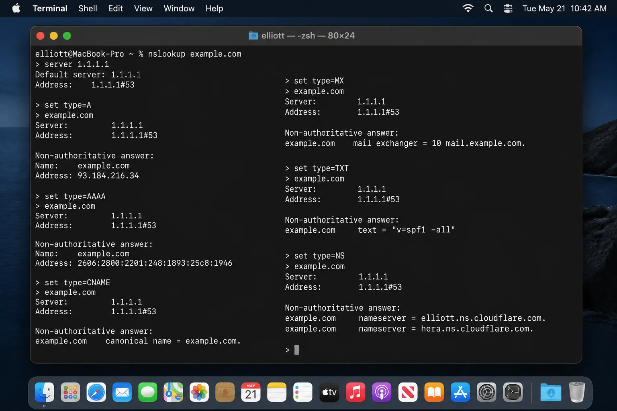The width and height of the screenshot is (617, 411).
Task: Open Launchpad in the Dock
Action: pos(70,392)
